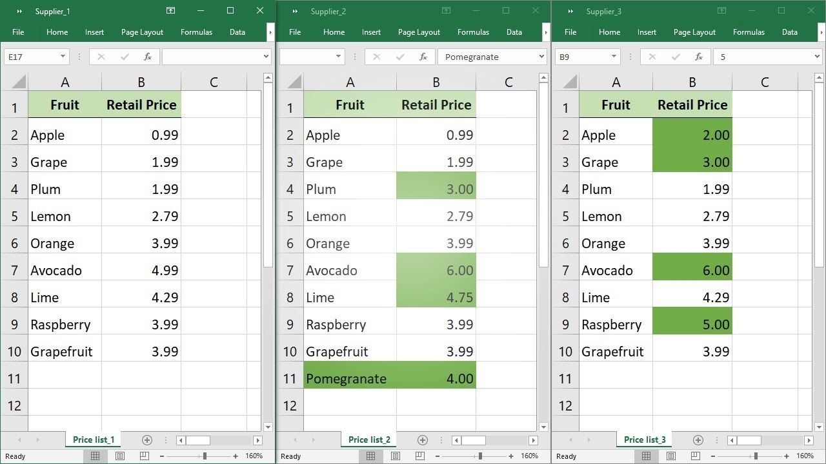Click zoom in plus in Supplier_3 status bar
Viewport: 826px width, 464px height.
point(787,456)
